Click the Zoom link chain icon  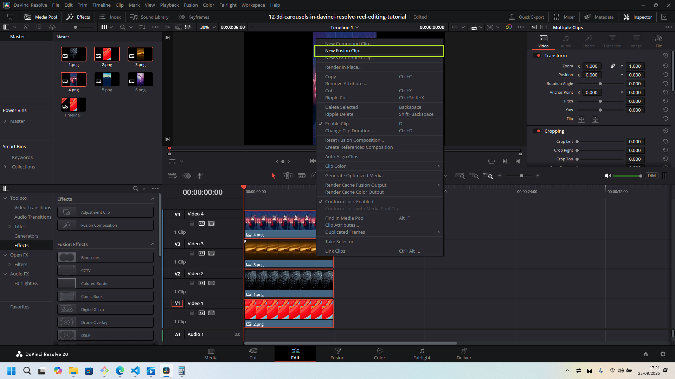(x=612, y=66)
